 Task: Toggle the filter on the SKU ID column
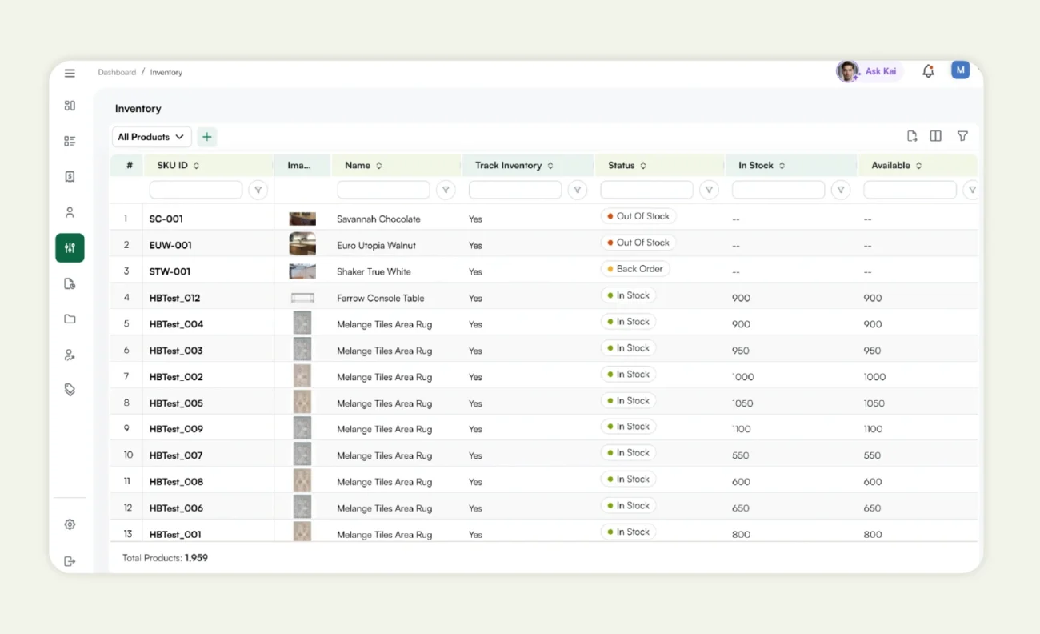pyautogui.click(x=258, y=190)
